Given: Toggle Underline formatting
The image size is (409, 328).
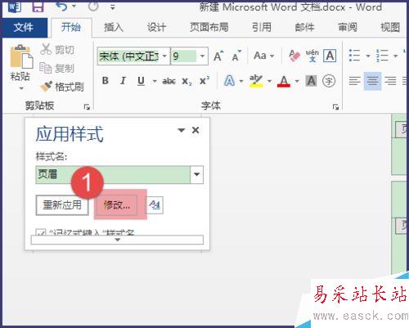Looking at the screenshot, I should tap(141, 81).
